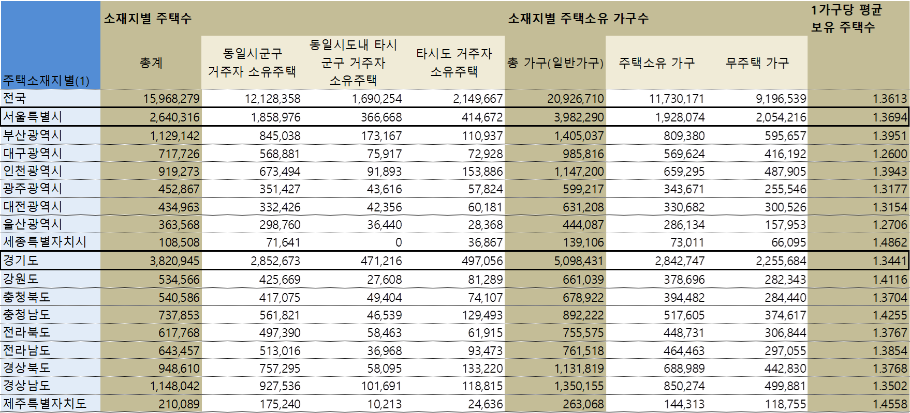Click the 1.3613 average cell for 전국
This screenshot has width=910, height=413.
858,98
